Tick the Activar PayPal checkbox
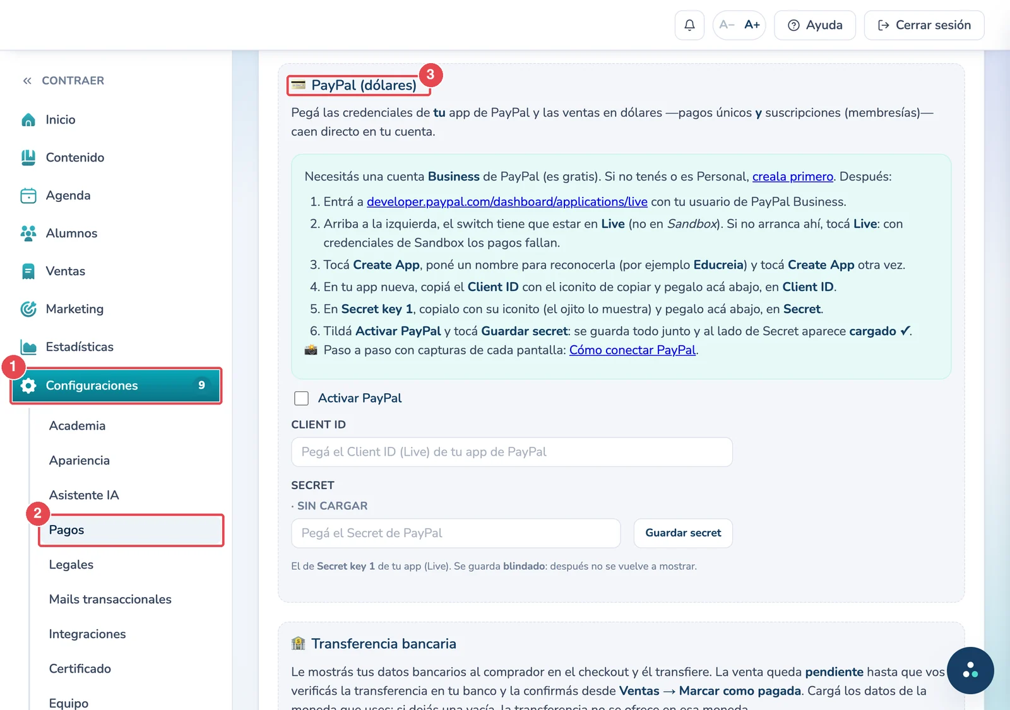This screenshot has height=710, width=1010. (x=301, y=398)
